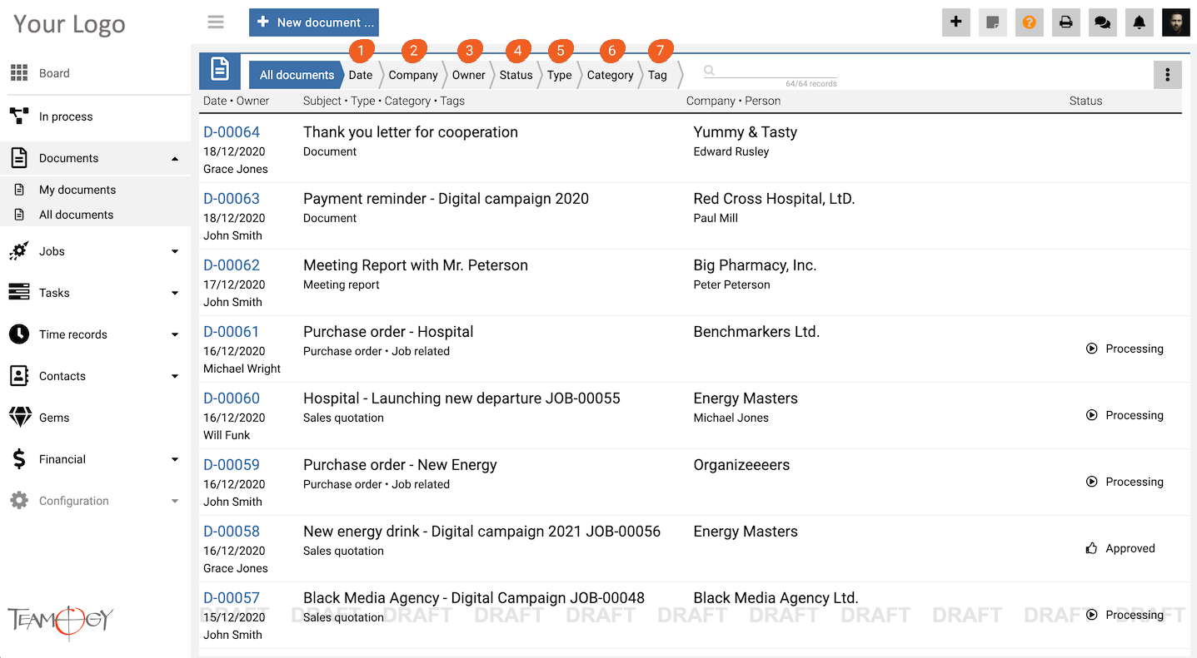Toggle the hamburger sidebar menu
The height and width of the screenshot is (658, 1197).
pos(216,22)
